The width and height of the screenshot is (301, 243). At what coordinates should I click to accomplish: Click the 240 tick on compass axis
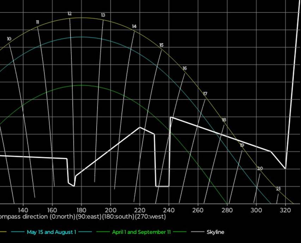click(169, 210)
